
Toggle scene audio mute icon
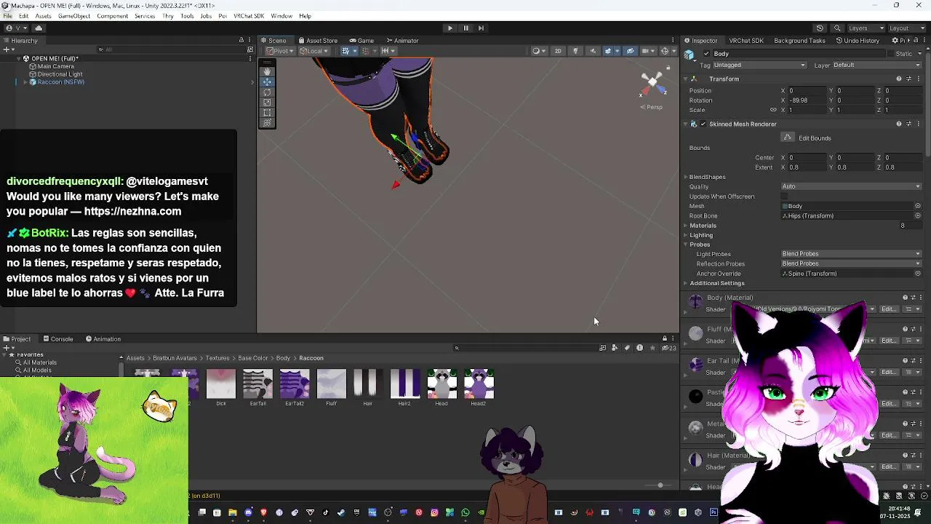pyautogui.click(x=593, y=51)
